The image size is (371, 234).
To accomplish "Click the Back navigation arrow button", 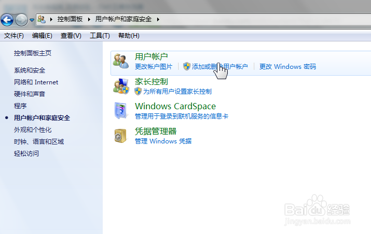I will [x=7, y=20].
